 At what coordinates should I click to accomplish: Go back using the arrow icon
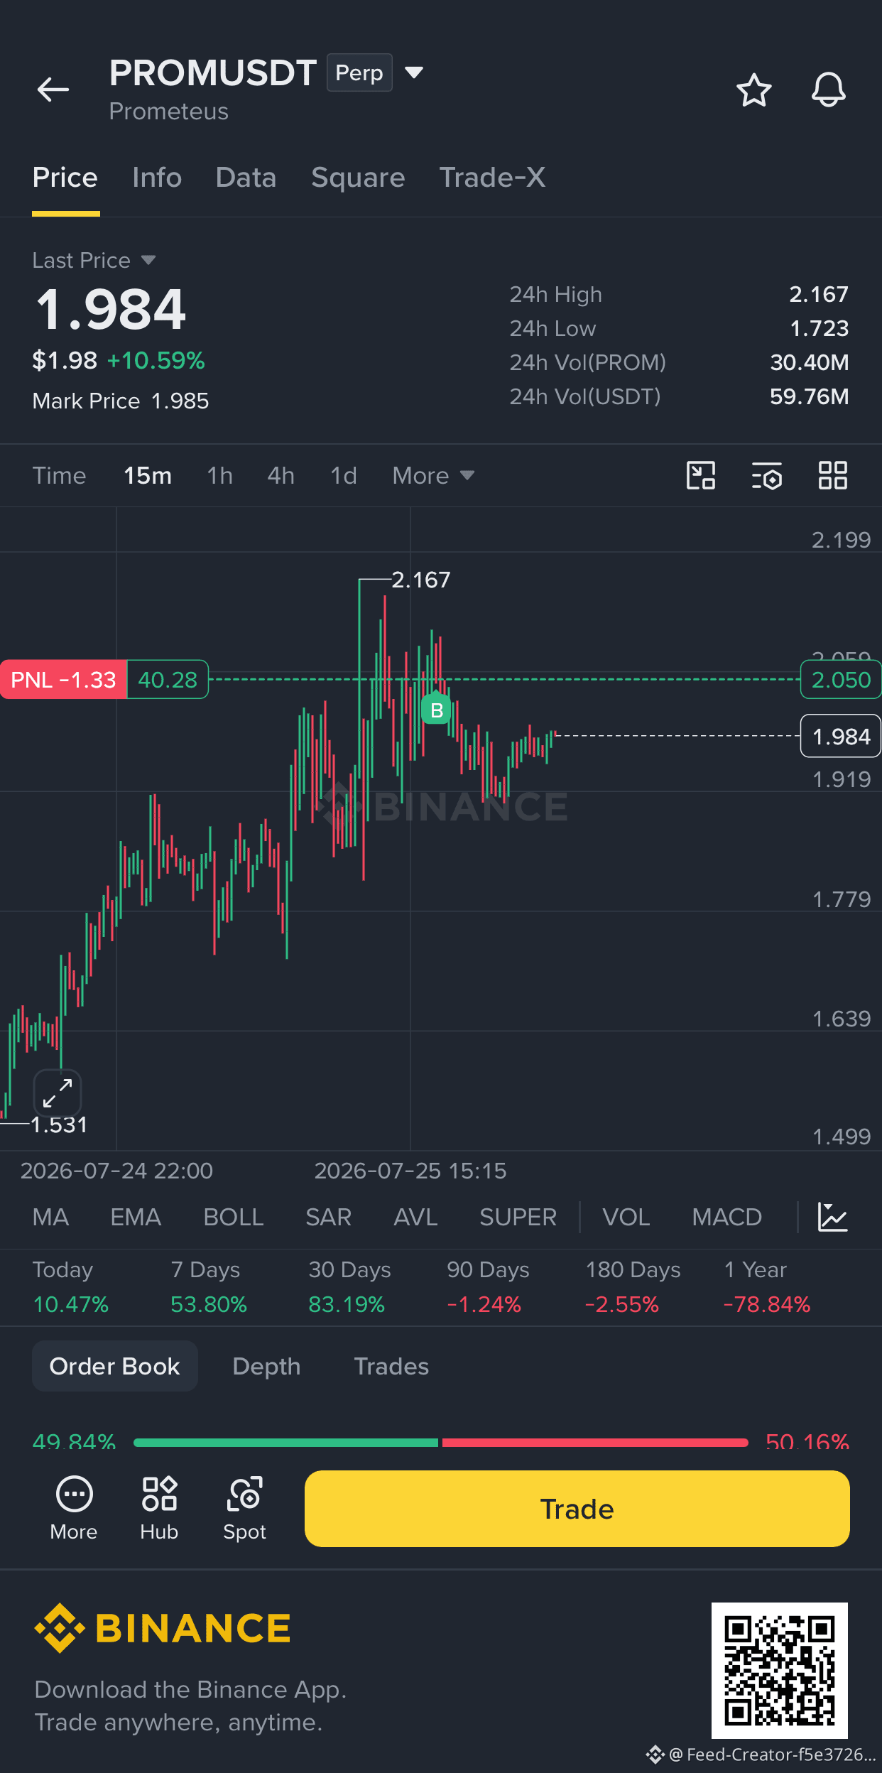pos(53,90)
